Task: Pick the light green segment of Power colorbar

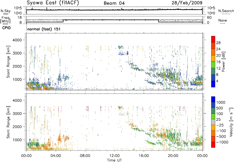Action: (x=213, y=65)
